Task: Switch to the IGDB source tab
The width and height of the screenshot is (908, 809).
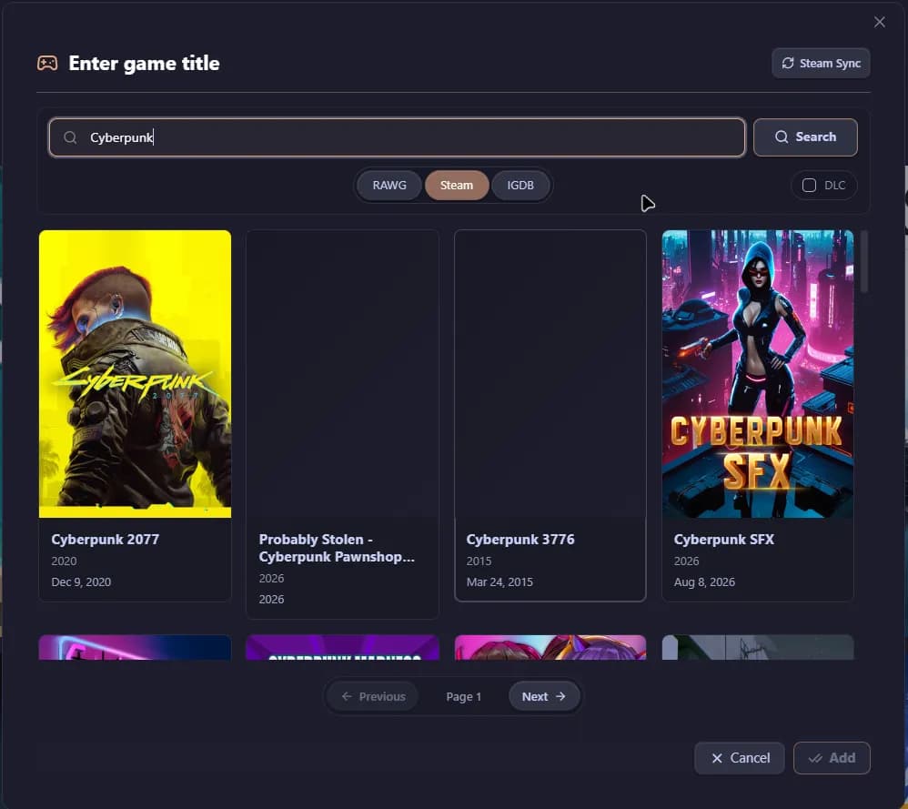Action: (520, 186)
